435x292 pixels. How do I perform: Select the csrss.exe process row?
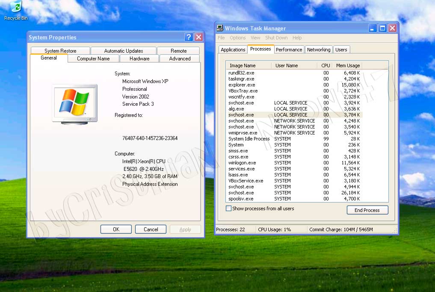(294, 157)
